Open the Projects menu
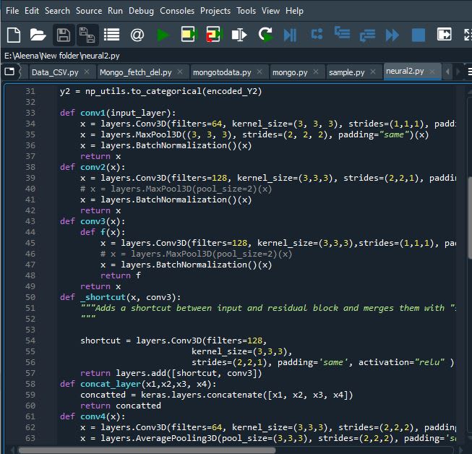 tap(215, 11)
